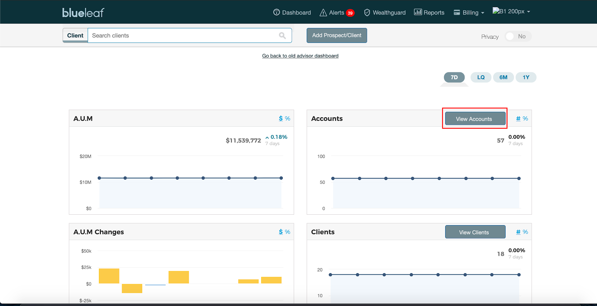Click the Add Prospect/Client button
The height and width of the screenshot is (306, 597).
point(337,35)
